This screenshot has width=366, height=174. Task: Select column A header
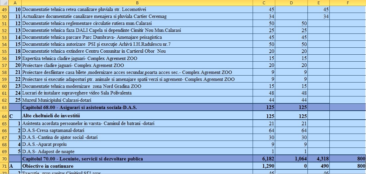[15, 3]
